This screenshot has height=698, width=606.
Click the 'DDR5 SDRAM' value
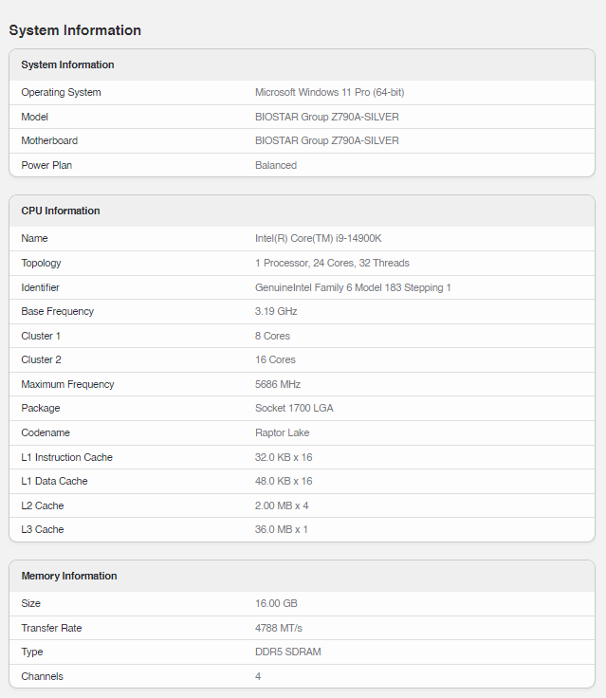pyautogui.click(x=287, y=652)
